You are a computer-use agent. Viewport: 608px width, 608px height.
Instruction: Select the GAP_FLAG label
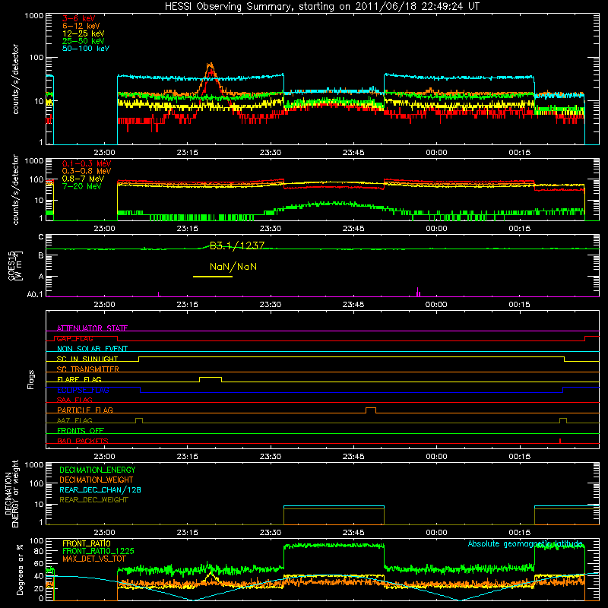click(74, 338)
